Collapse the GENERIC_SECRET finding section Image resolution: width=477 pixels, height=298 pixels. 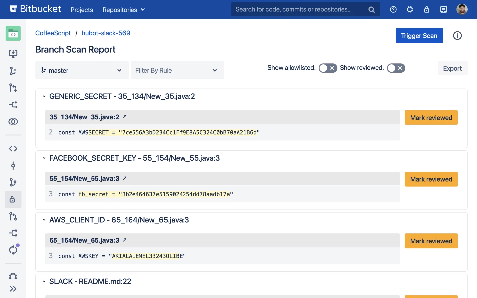point(44,96)
